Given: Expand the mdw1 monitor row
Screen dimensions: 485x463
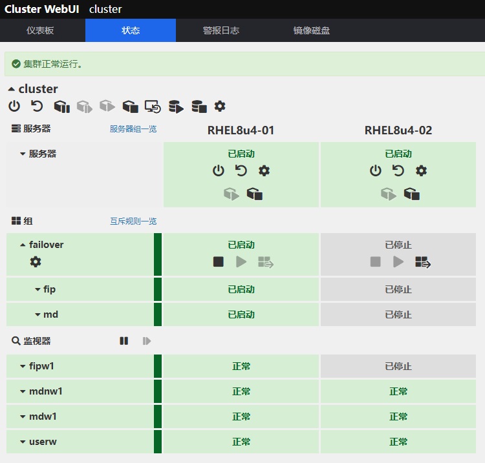Looking at the screenshot, I should point(23,417).
